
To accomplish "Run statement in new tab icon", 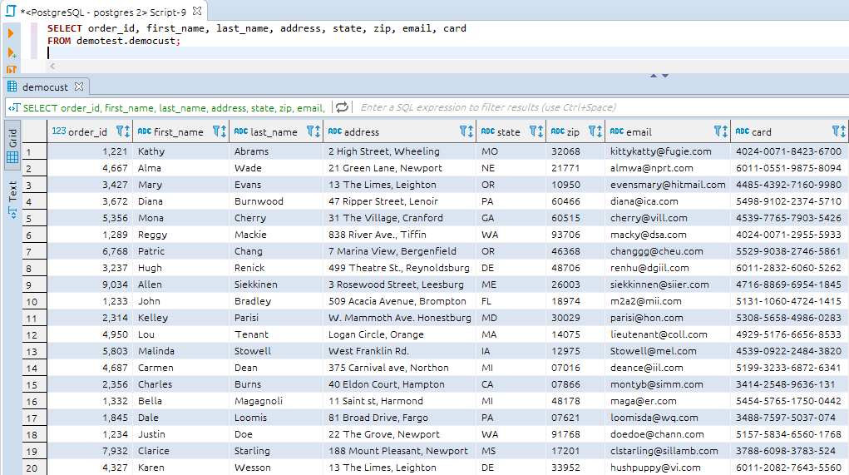I will pyautogui.click(x=11, y=52).
